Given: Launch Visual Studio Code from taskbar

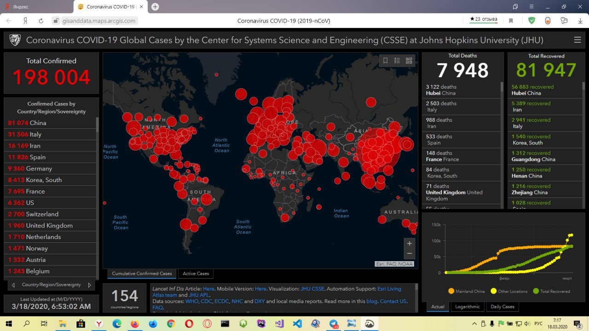Looking at the screenshot, I should (x=297, y=324).
